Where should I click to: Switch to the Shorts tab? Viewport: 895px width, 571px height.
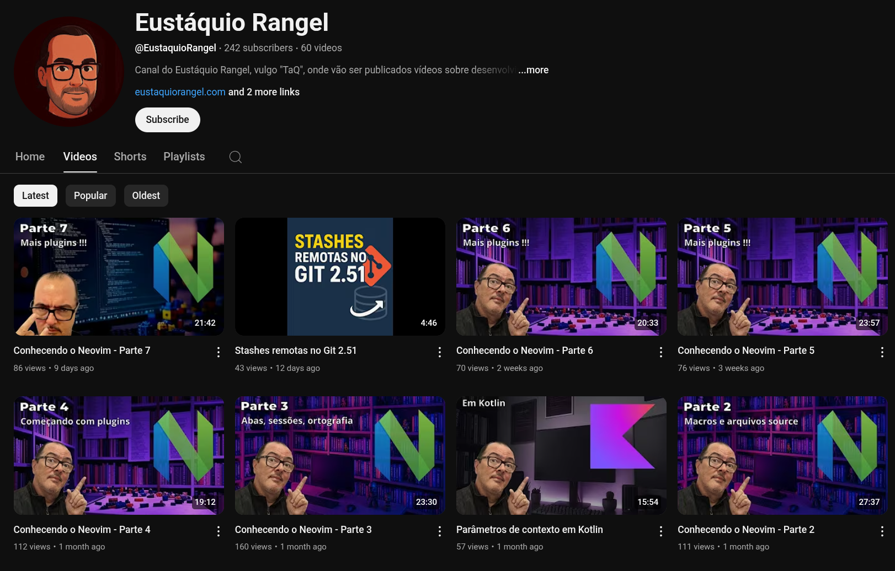coord(130,157)
